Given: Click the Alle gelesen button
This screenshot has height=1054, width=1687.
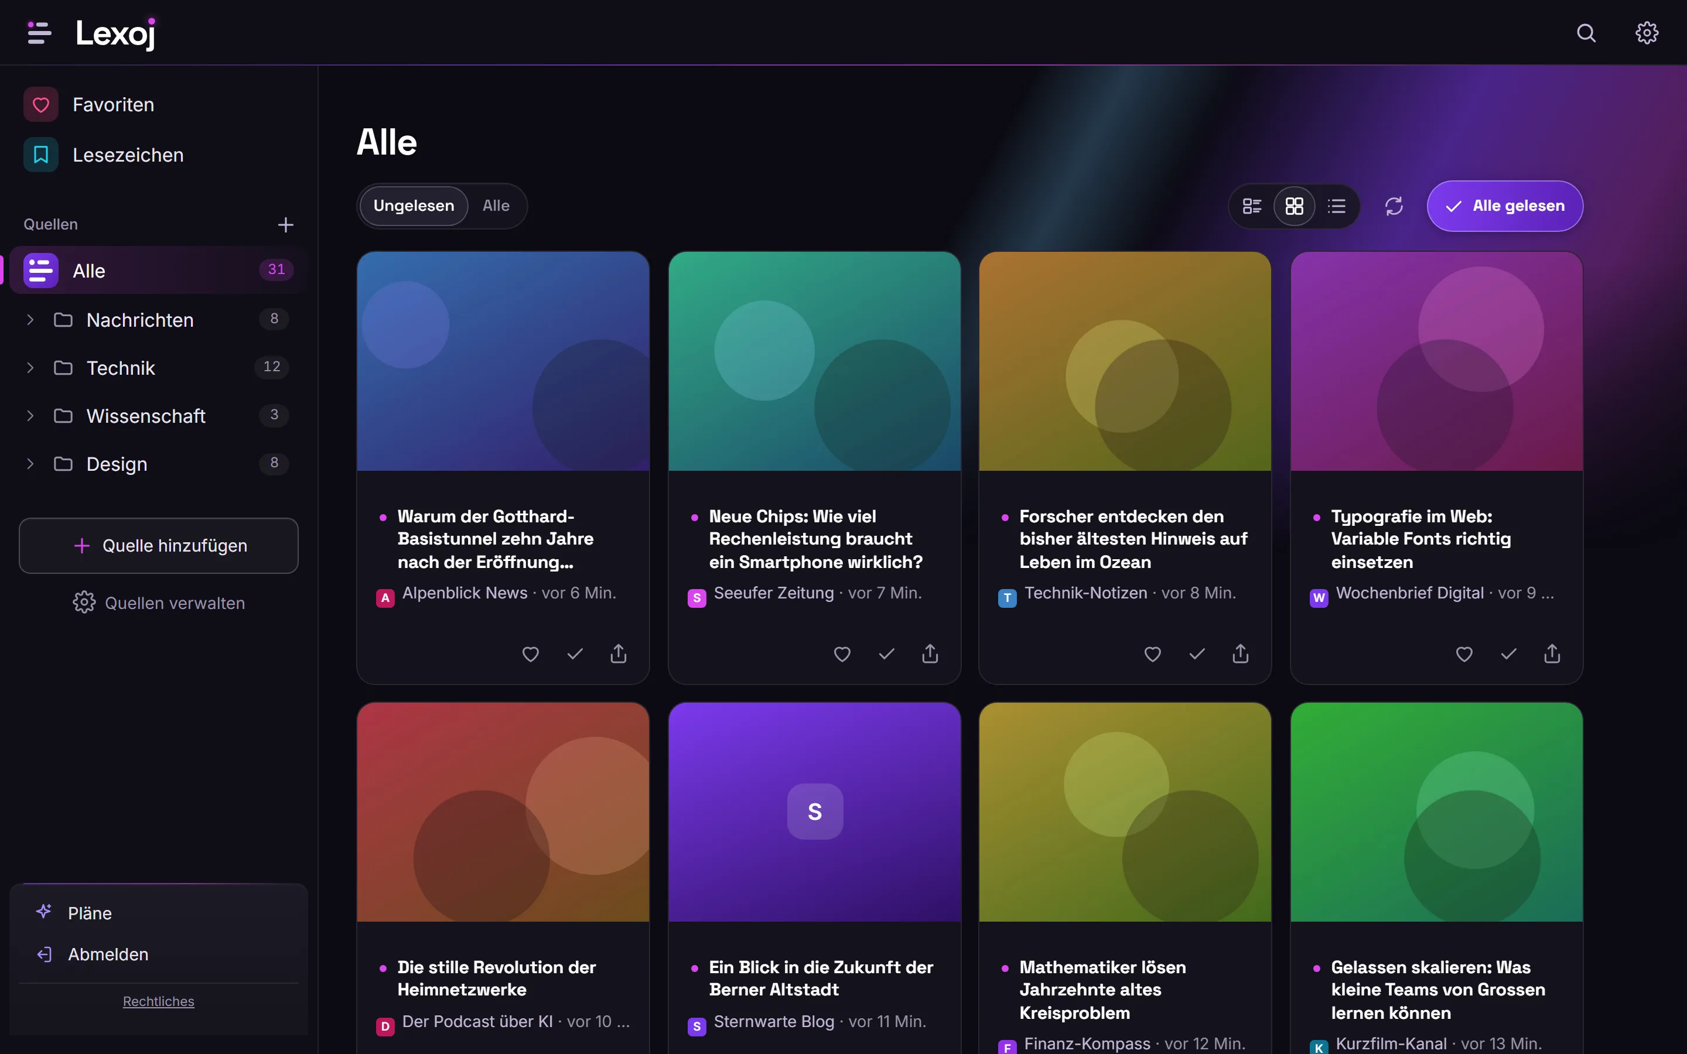Looking at the screenshot, I should [1504, 206].
